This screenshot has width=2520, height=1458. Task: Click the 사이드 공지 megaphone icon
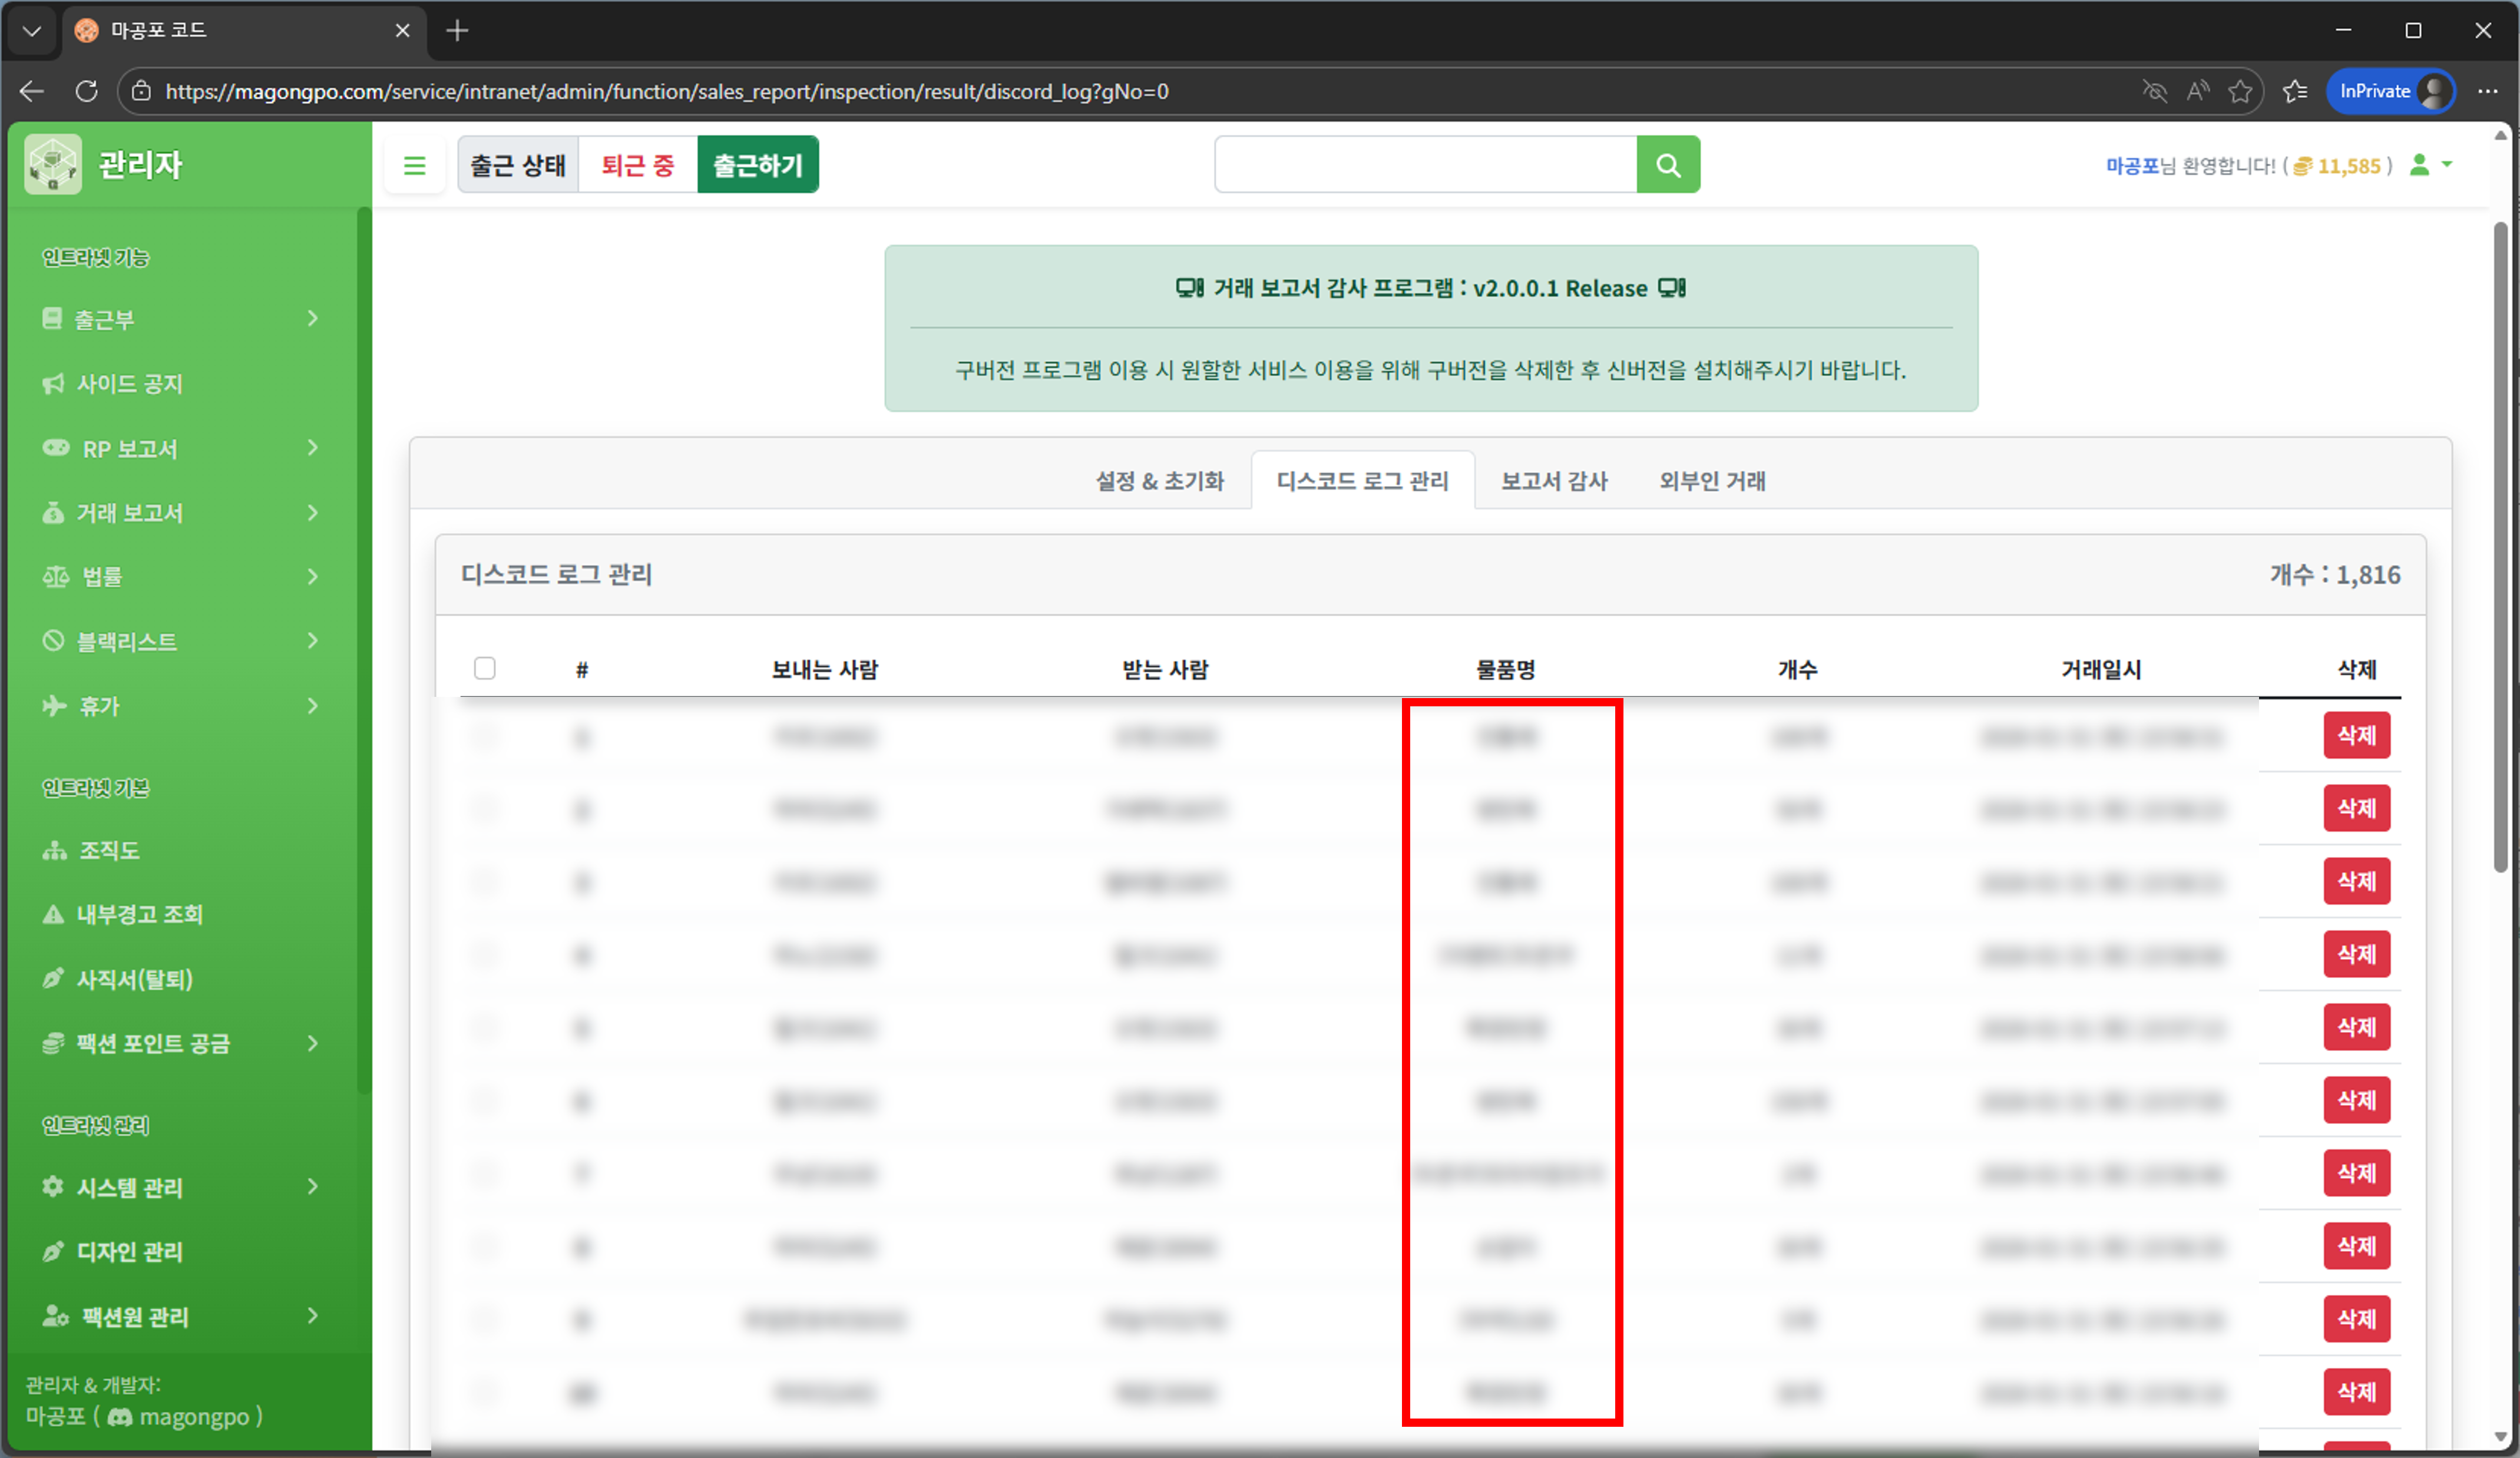[x=54, y=383]
